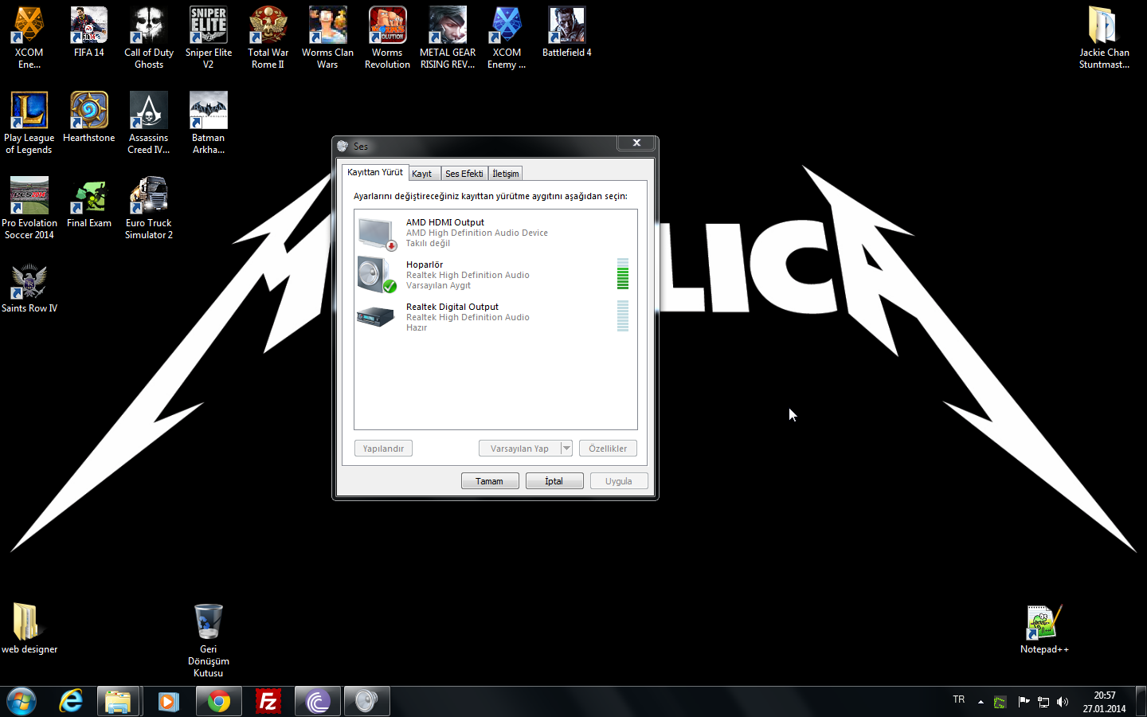Launch Windows Media Player from taskbar

pyautogui.click(x=168, y=701)
